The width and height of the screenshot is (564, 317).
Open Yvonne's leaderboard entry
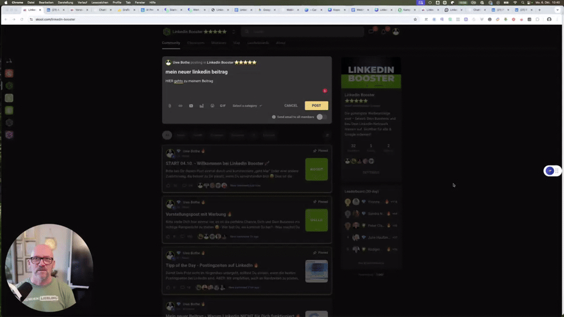tap(371, 201)
